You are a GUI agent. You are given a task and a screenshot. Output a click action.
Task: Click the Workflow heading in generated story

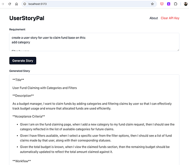pyautogui.click(x=22, y=161)
